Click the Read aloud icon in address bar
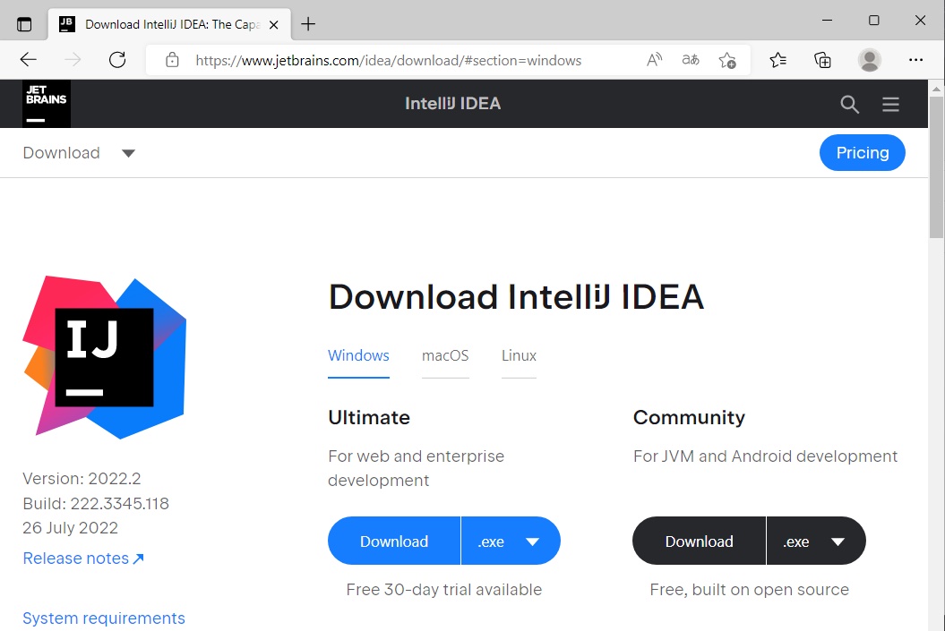The image size is (945, 631). coord(655,60)
